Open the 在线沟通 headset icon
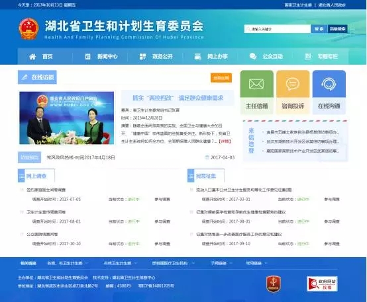 point(329,84)
